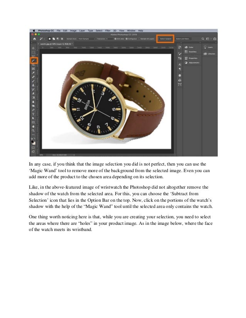Image resolution: width=246 pixels, height=318 pixels.
Task: Open the Select menu
Action: [x=99, y=31]
